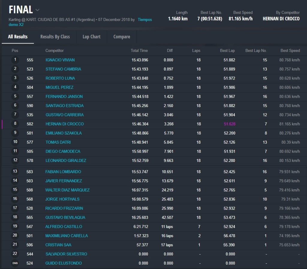Click the DNS status badge

tap(15, 263)
